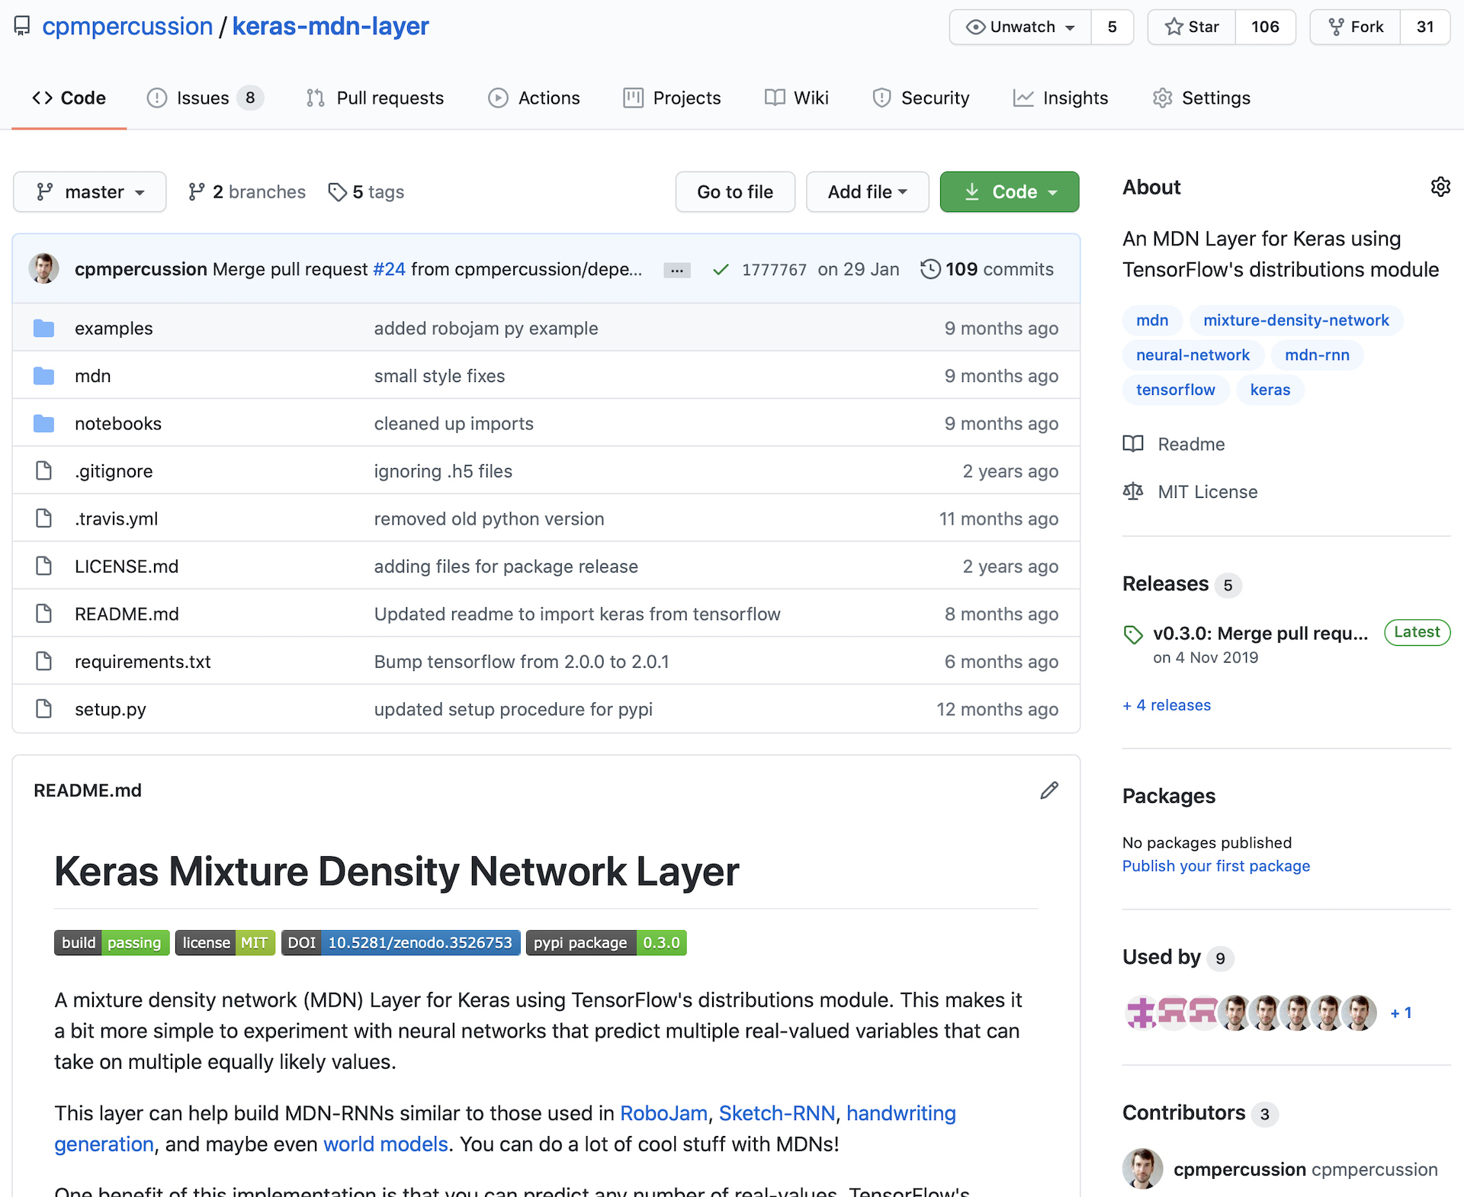Open the Security tab
Screen dimensions: 1464x1197
(920, 98)
